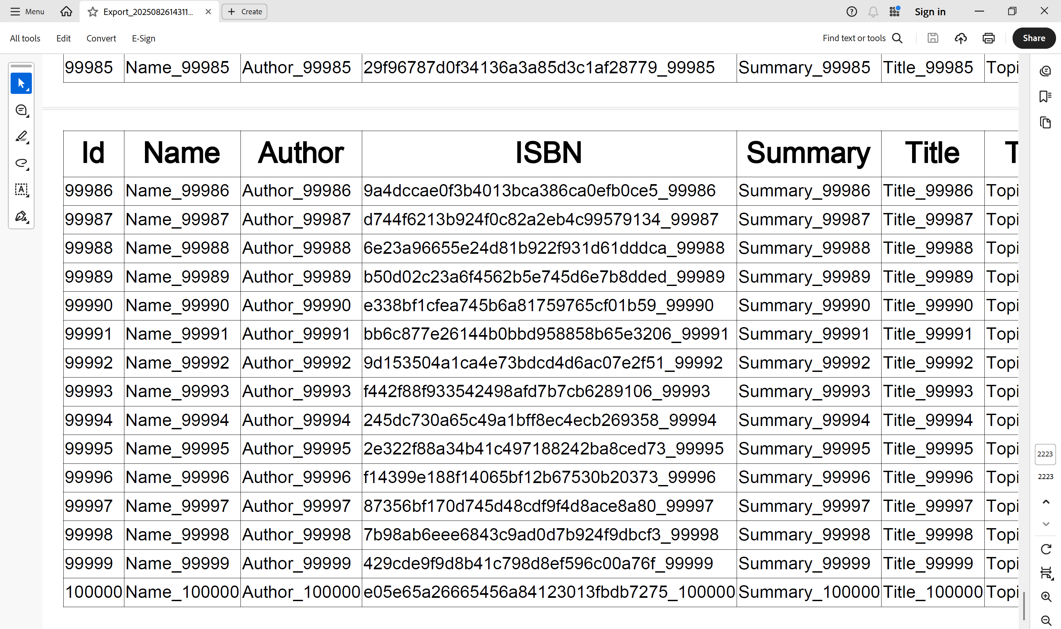
Task: Star the Export document tab
Action: coord(93,12)
